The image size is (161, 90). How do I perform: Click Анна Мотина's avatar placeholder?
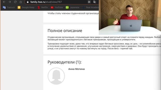point(56,76)
